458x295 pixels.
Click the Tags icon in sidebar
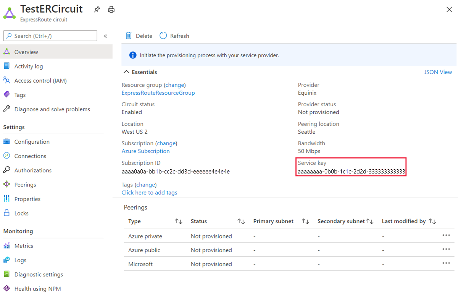point(6,95)
